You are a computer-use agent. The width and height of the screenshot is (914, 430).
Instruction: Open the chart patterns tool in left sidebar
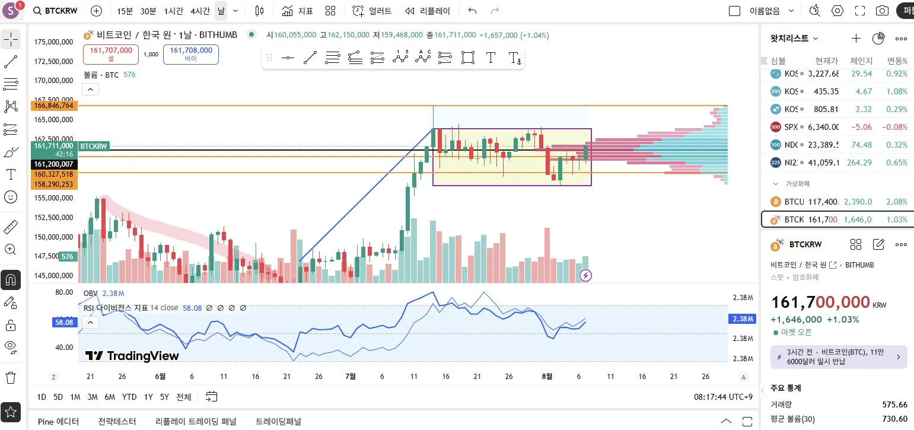click(11, 106)
